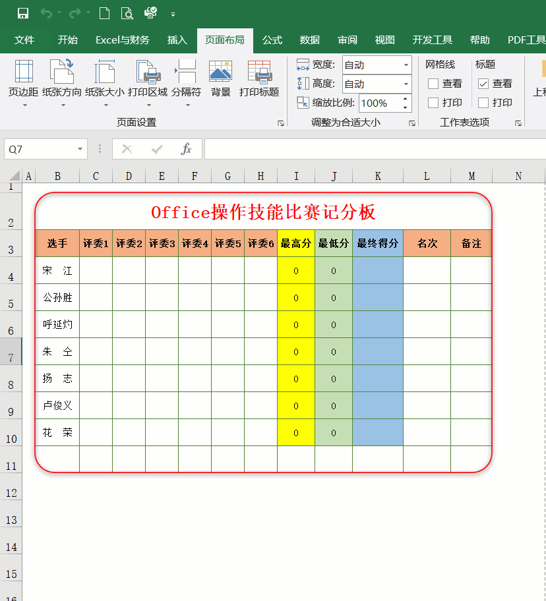Select the cell containing 公孙胜

coord(57,297)
